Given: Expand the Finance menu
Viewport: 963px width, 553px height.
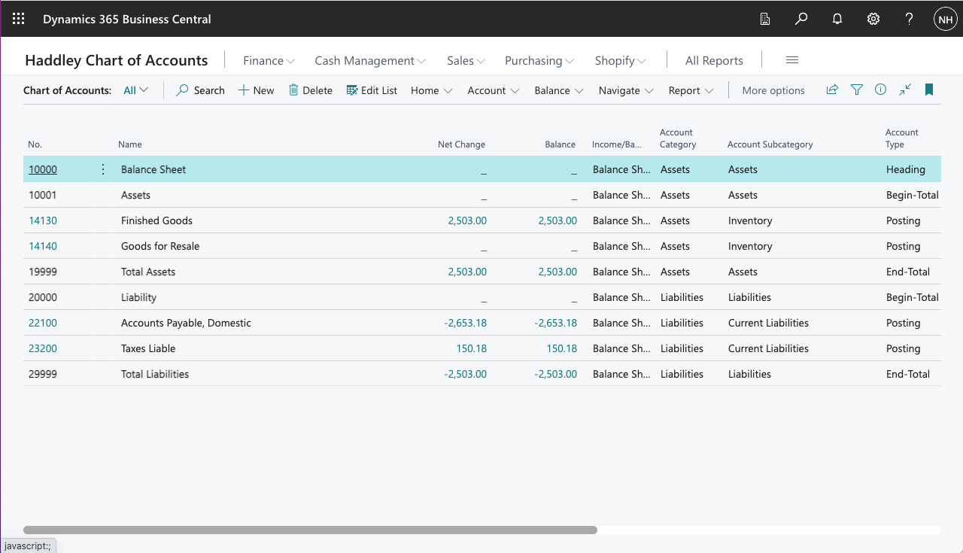Looking at the screenshot, I should pyautogui.click(x=269, y=60).
